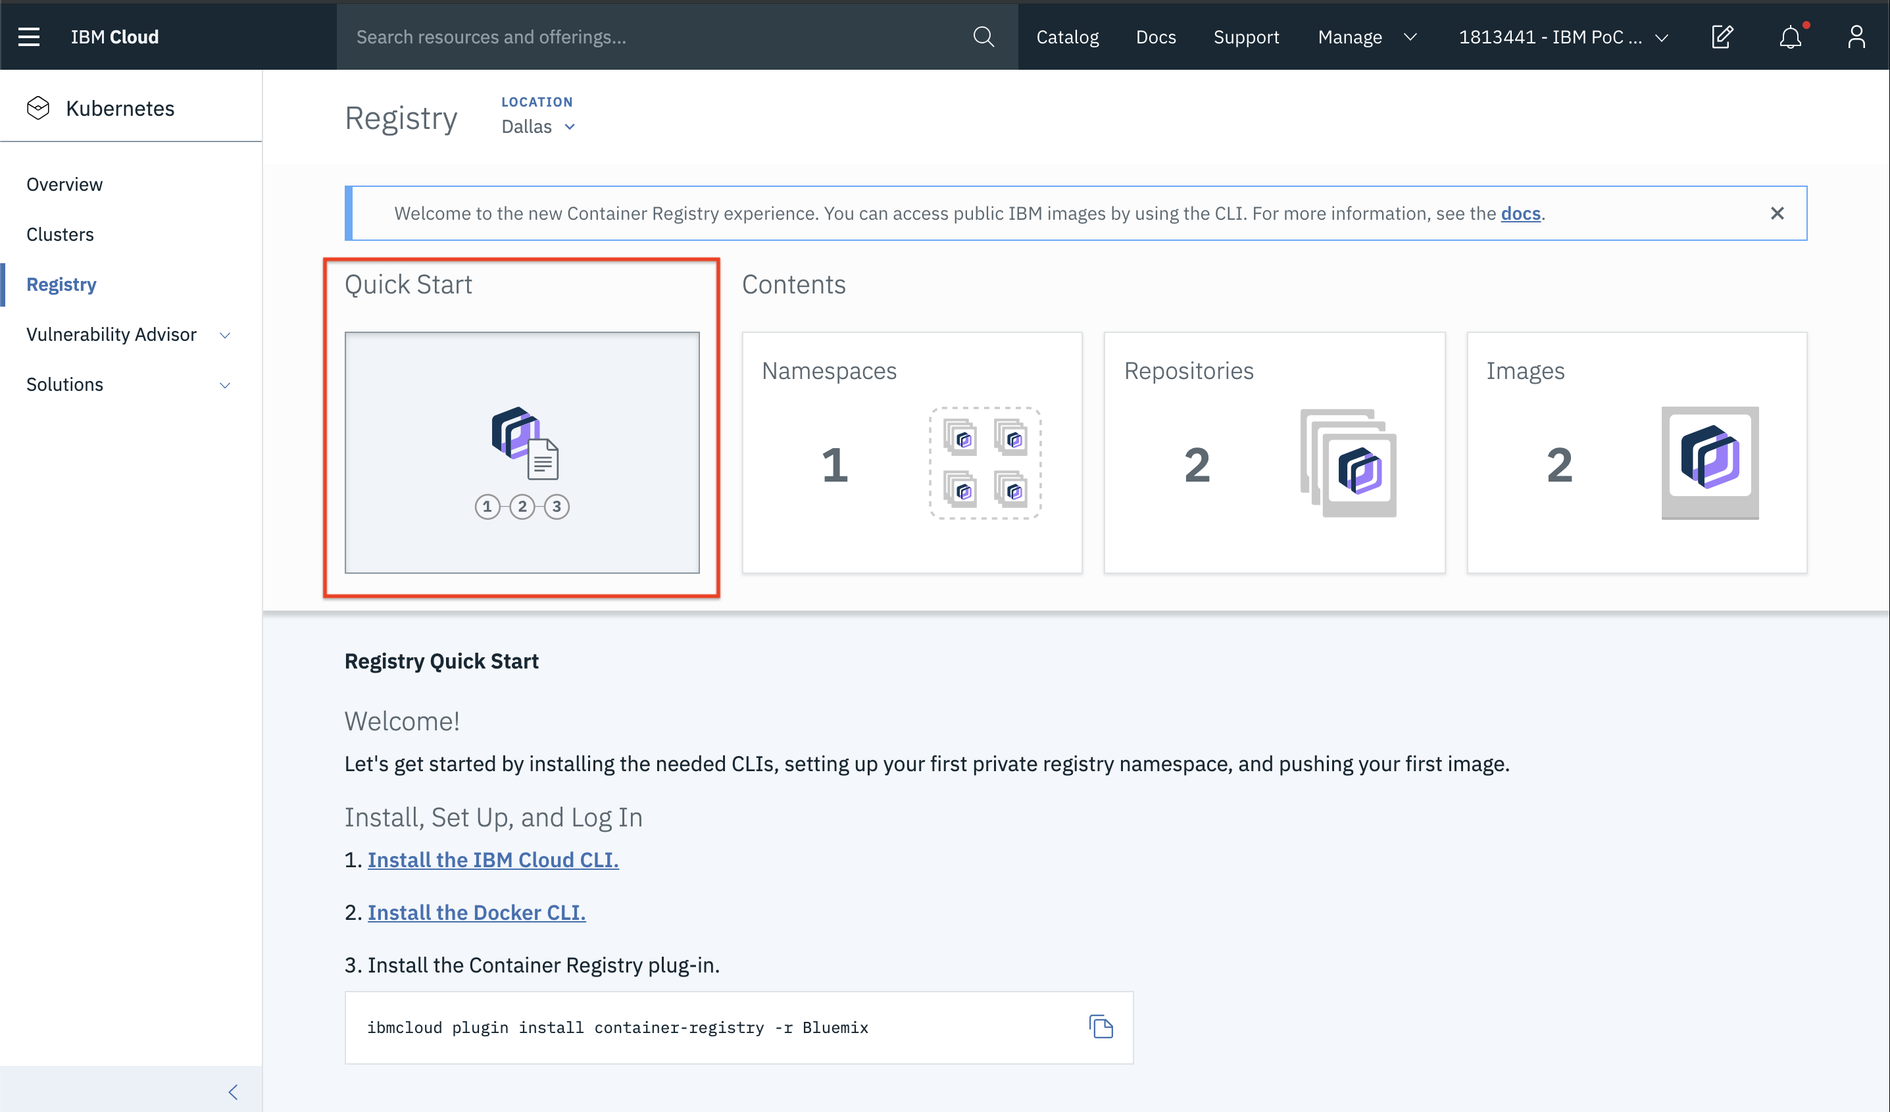Open the user profile icon
1890x1112 pixels.
tap(1856, 37)
